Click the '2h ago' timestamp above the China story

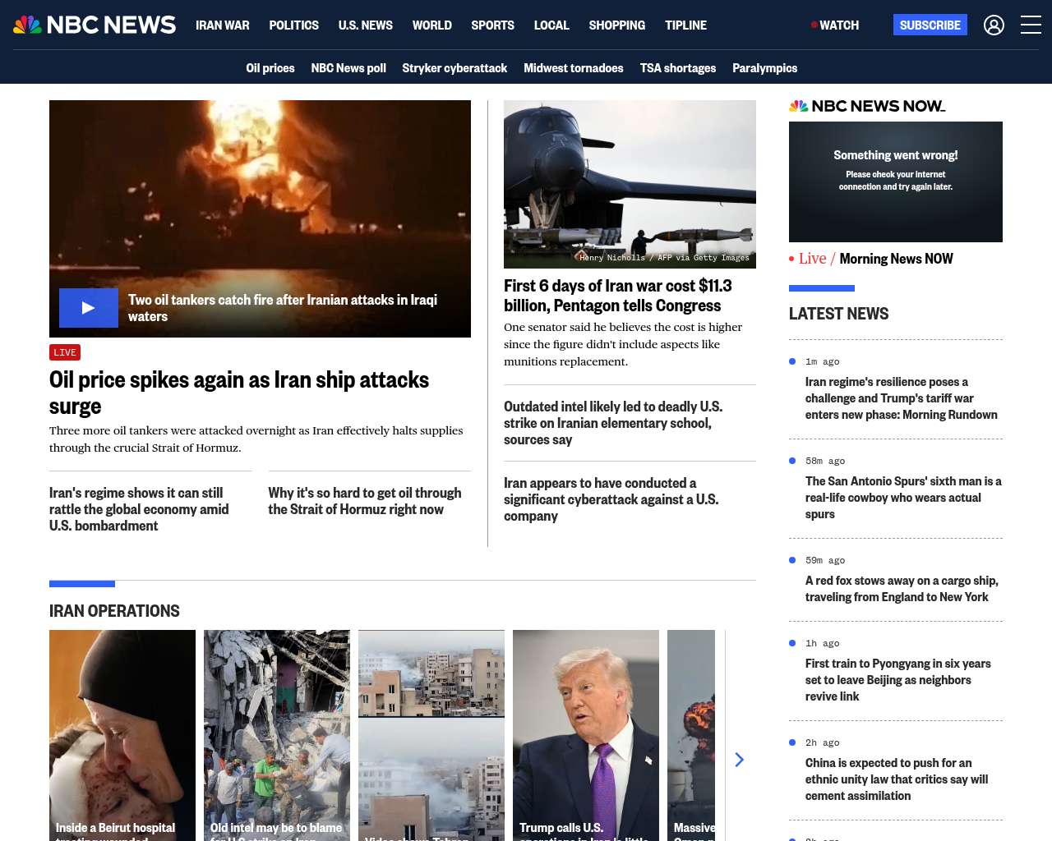coord(822,742)
